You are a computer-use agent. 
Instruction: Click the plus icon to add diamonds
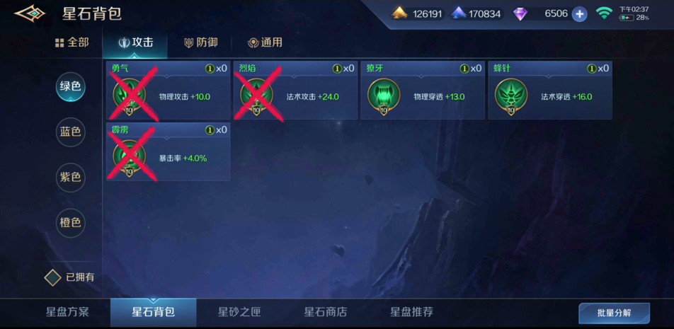[579, 13]
